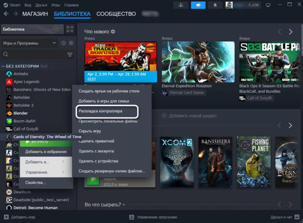Open advanced filter options next to search
This screenshot has width=303, height=223.
[x=70, y=54]
